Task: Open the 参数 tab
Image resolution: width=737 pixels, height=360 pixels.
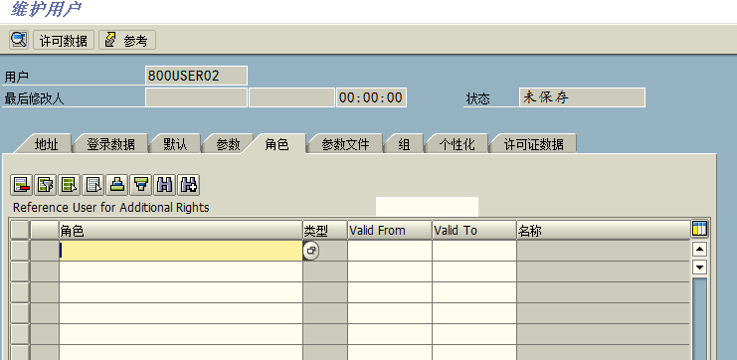Action: tap(228, 144)
